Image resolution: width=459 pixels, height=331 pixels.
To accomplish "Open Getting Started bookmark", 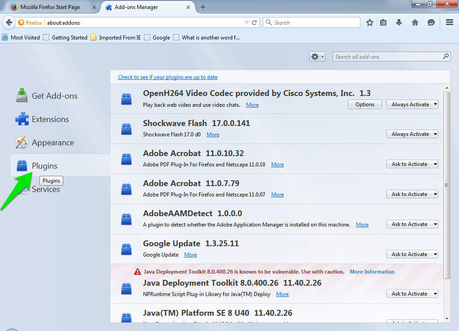I will [65, 38].
